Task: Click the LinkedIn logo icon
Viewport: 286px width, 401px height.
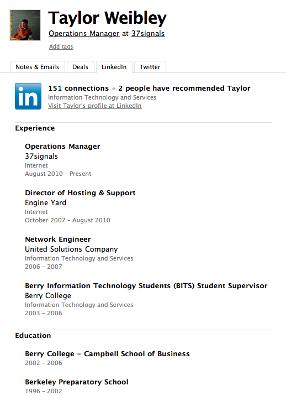Action: [x=28, y=96]
